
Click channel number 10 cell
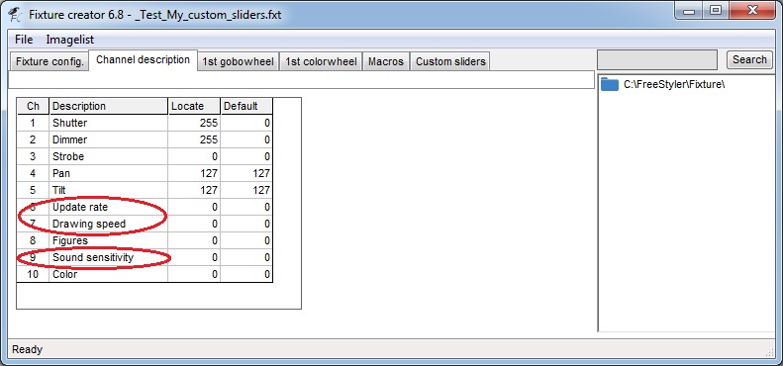33,274
